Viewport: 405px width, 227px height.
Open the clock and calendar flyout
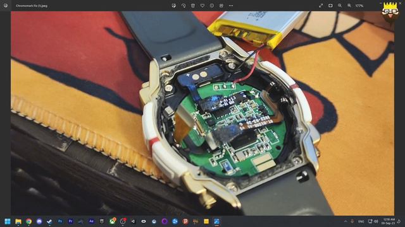[x=388, y=221]
